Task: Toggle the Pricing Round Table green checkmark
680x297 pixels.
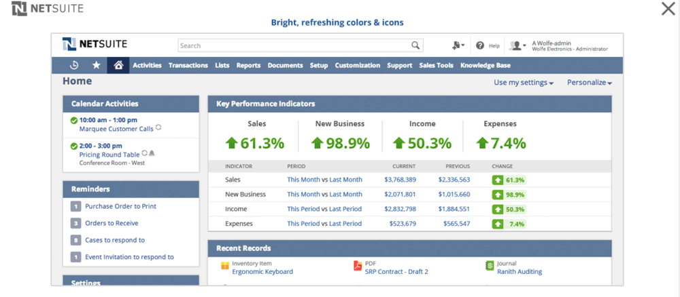Action: click(x=74, y=146)
